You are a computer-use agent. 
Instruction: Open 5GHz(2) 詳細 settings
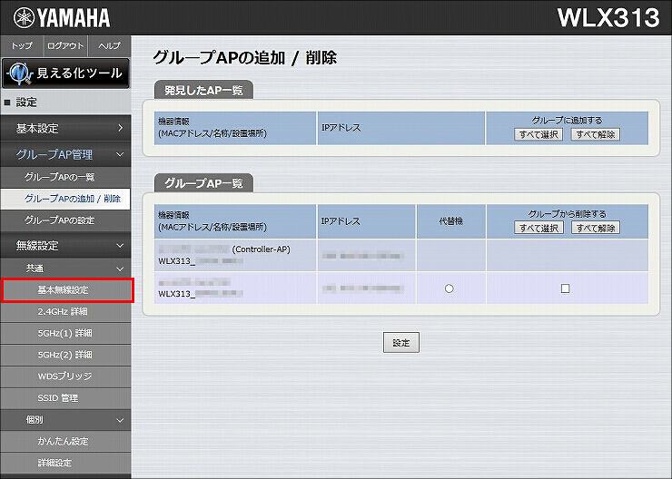[65, 355]
